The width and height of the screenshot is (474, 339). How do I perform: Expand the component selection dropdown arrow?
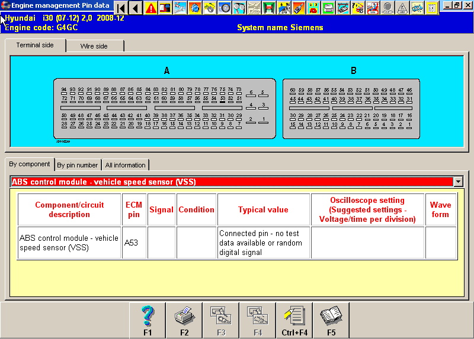point(457,182)
